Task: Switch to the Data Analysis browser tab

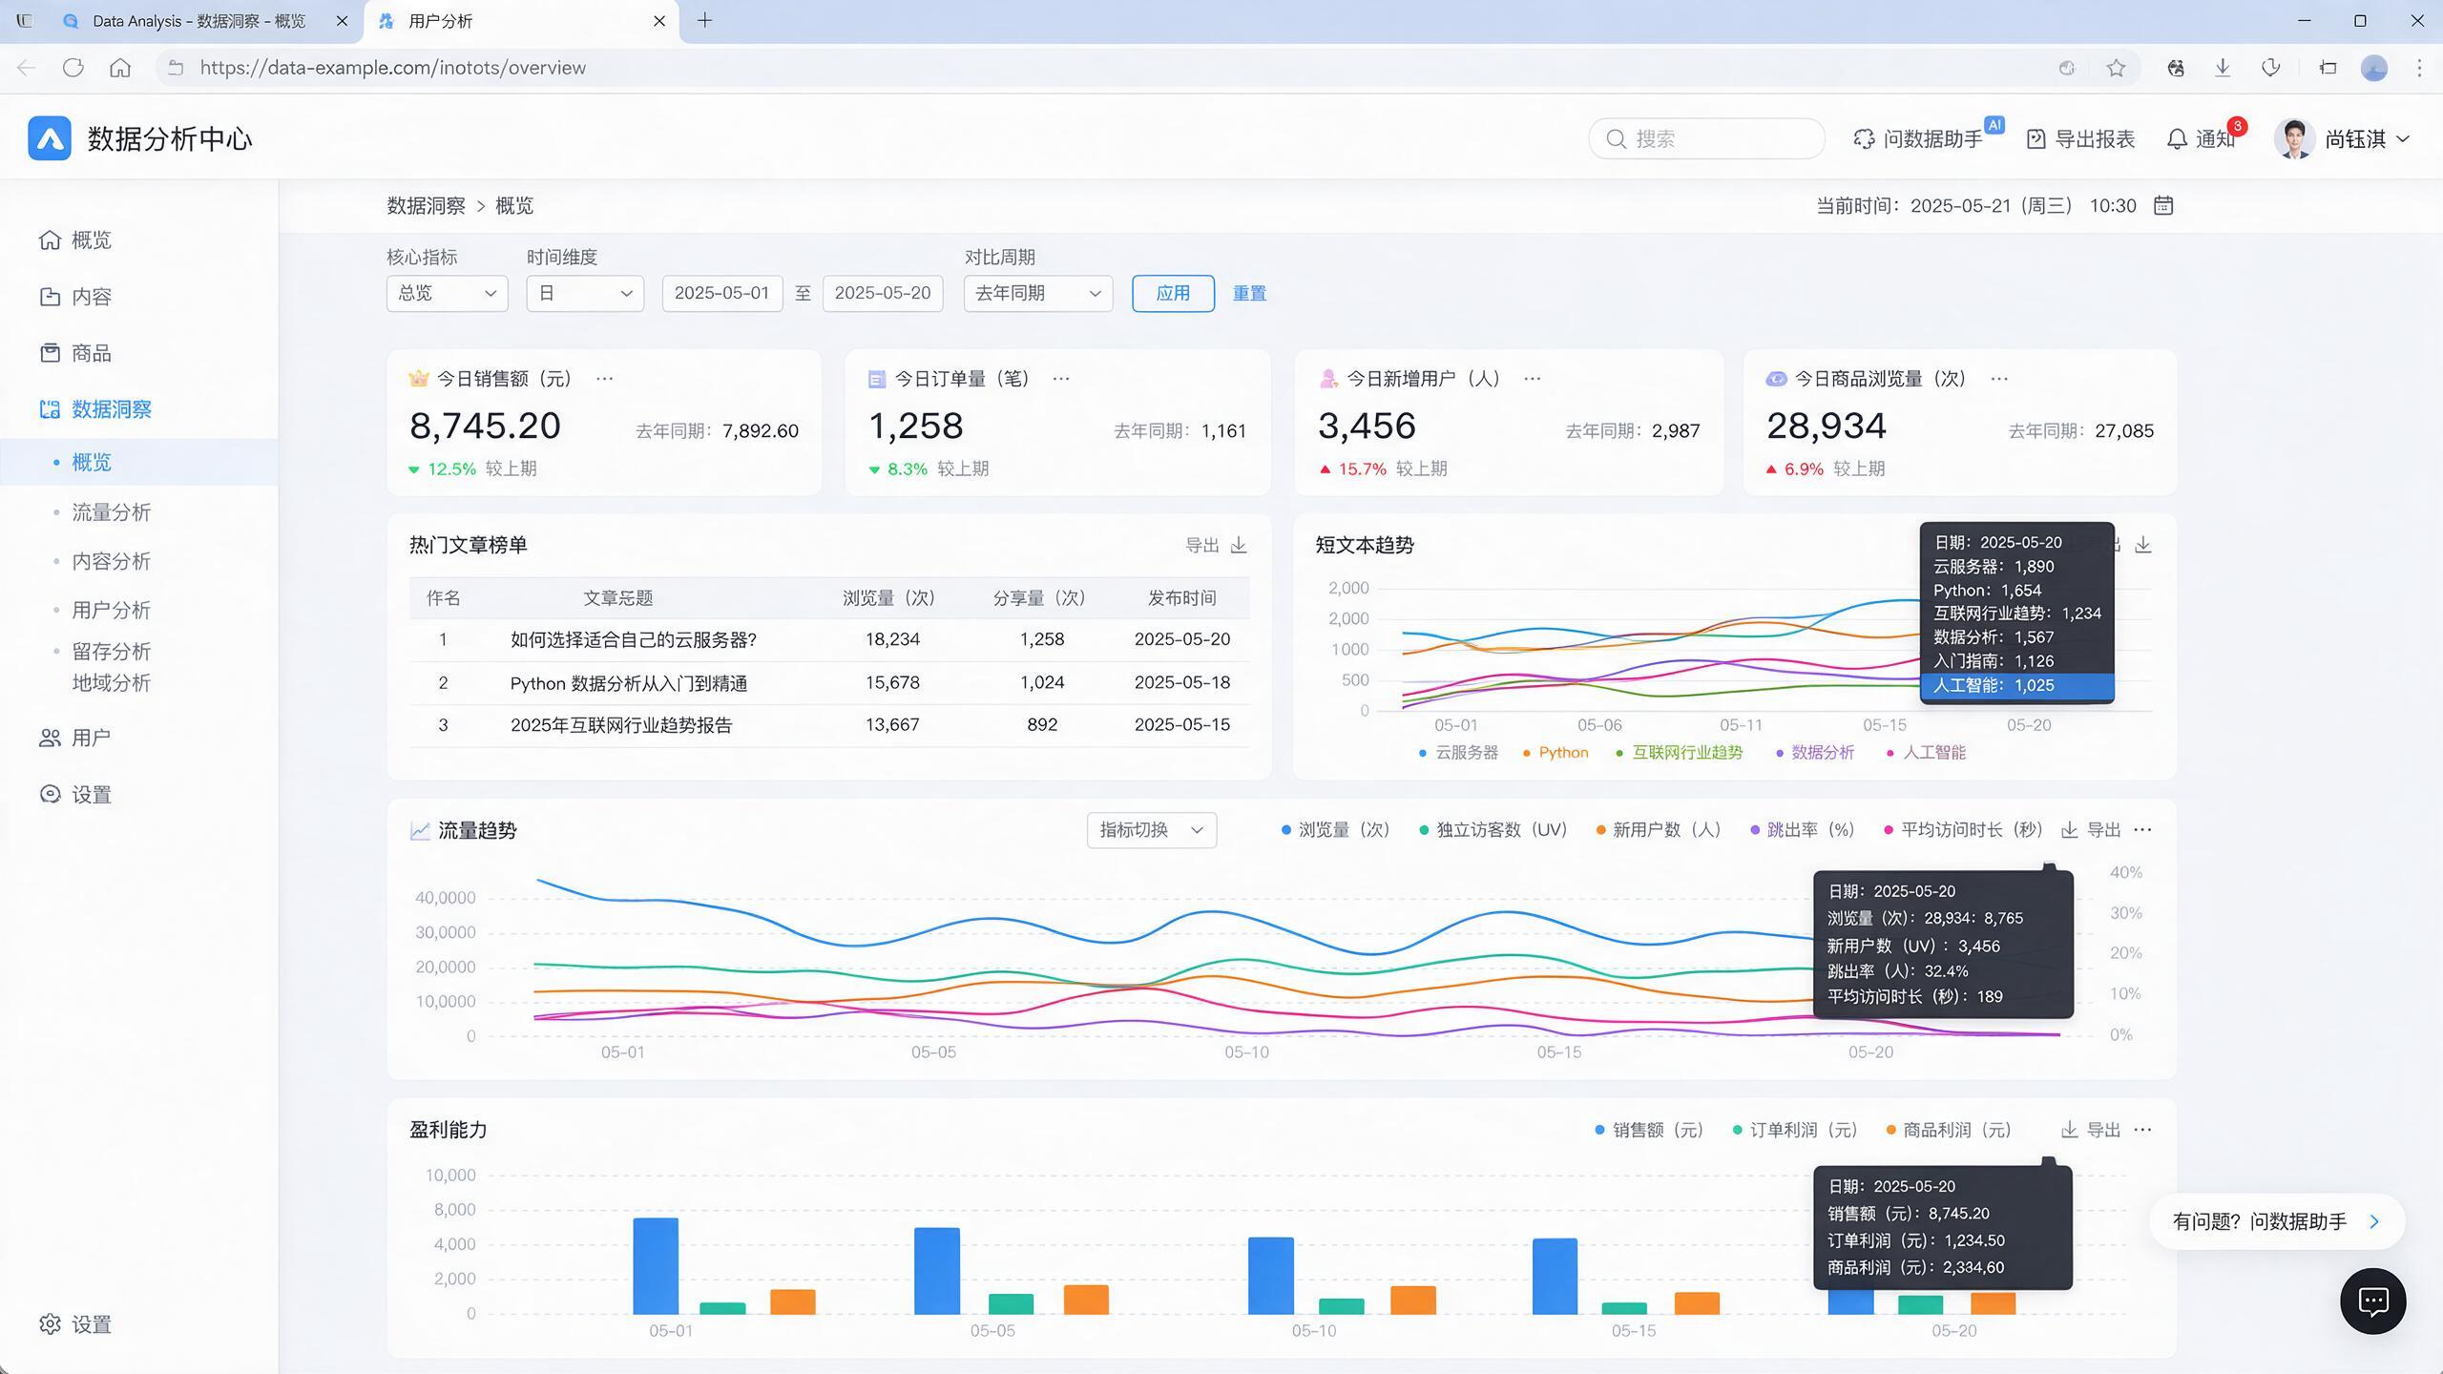Action: [198, 21]
